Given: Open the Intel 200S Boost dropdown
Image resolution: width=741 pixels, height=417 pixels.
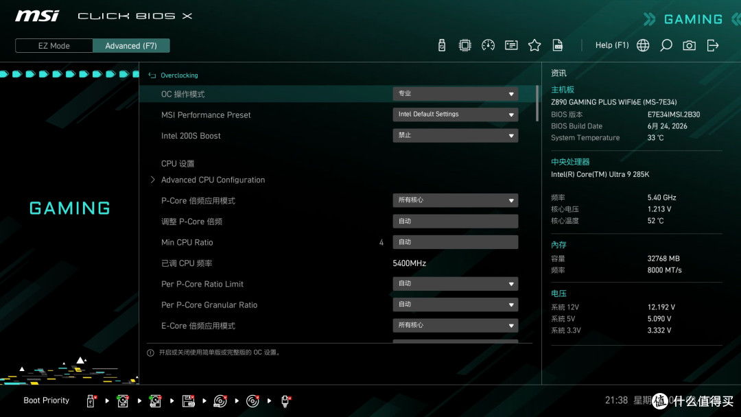Looking at the screenshot, I should [x=455, y=135].
